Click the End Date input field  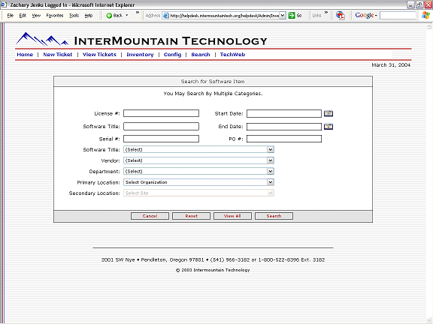[x=284, y=127]
